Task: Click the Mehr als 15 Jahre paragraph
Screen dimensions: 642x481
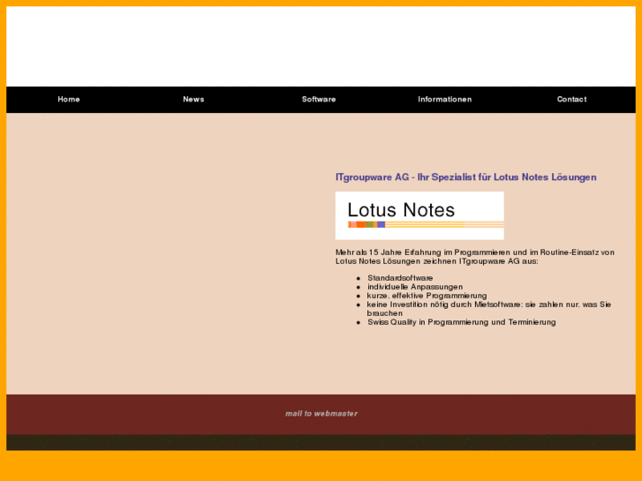Action: click(475, 257)
